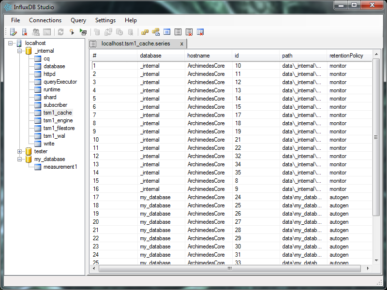Click the new query sparkle-arrow icon
387x290 pixels.
[72, 32]
